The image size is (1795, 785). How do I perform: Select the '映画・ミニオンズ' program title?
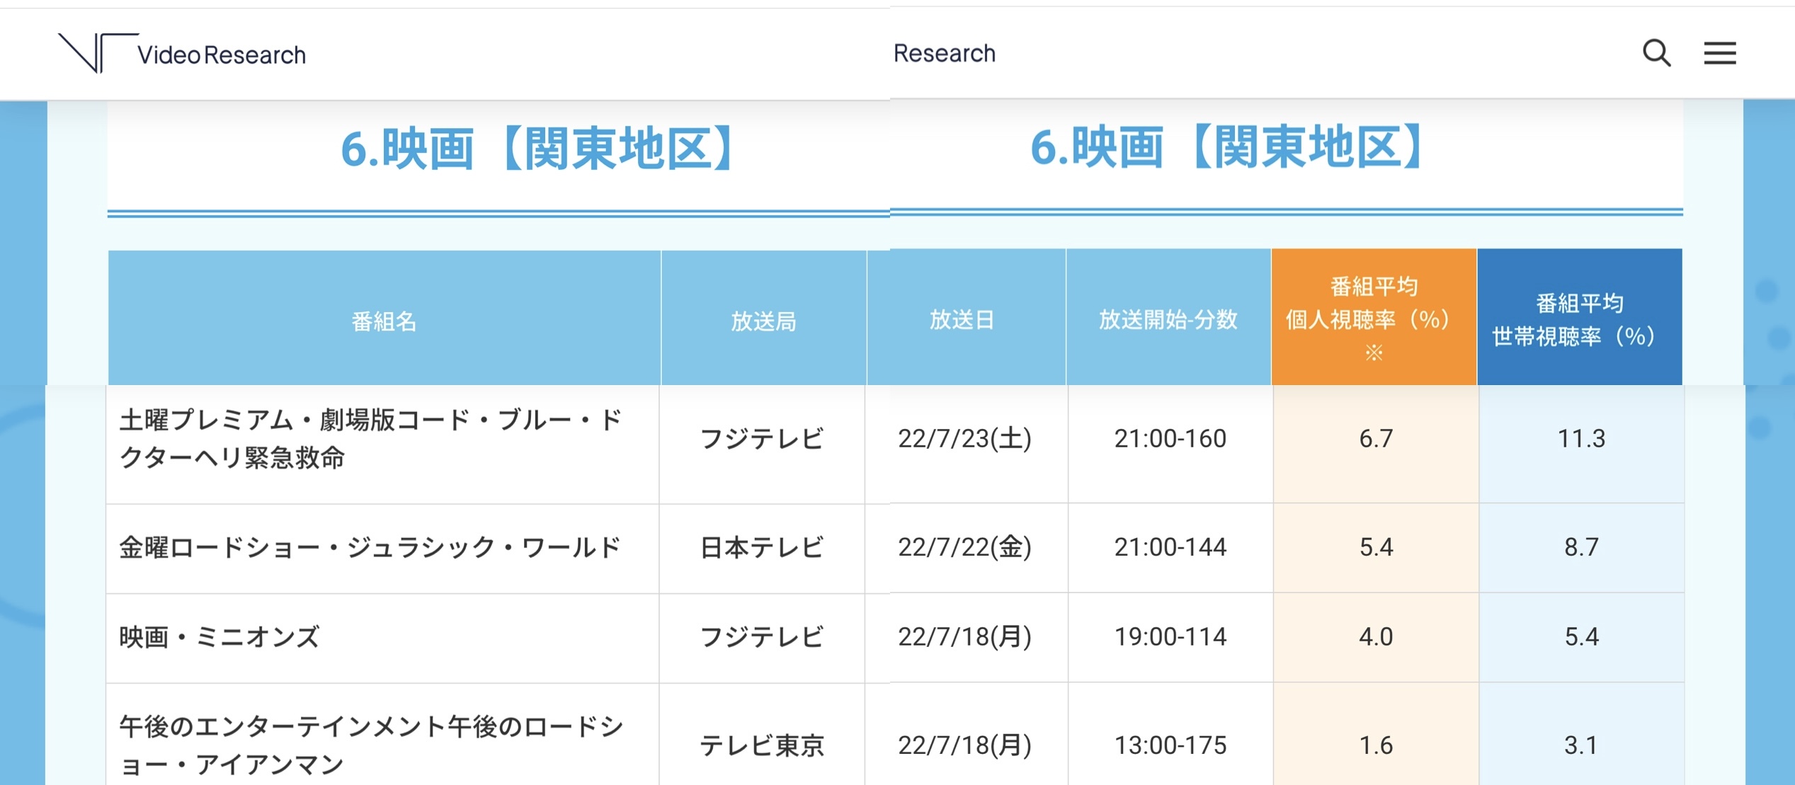(x=220, y=637)
